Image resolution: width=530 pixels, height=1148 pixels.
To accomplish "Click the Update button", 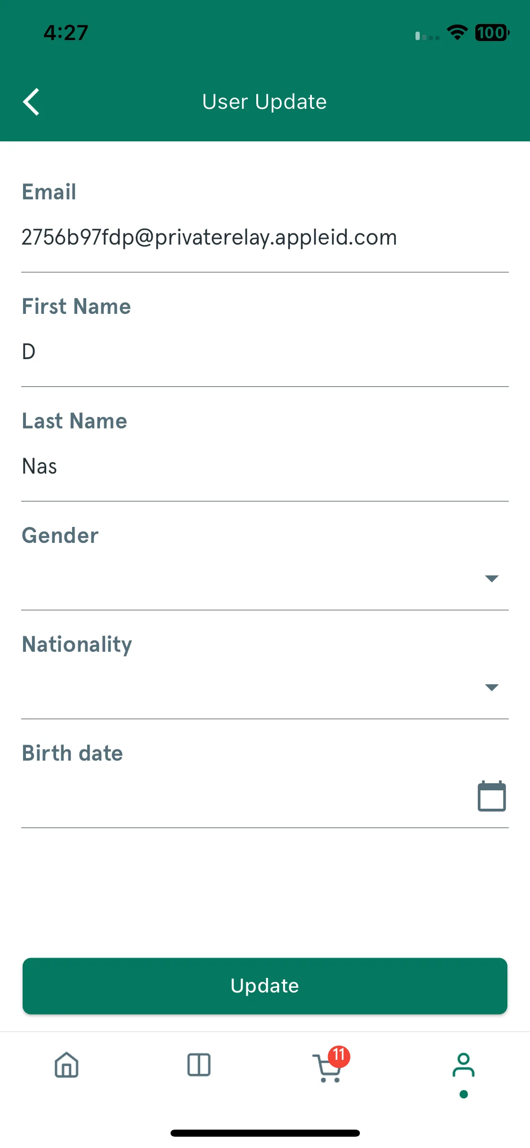I will (265, 986).
